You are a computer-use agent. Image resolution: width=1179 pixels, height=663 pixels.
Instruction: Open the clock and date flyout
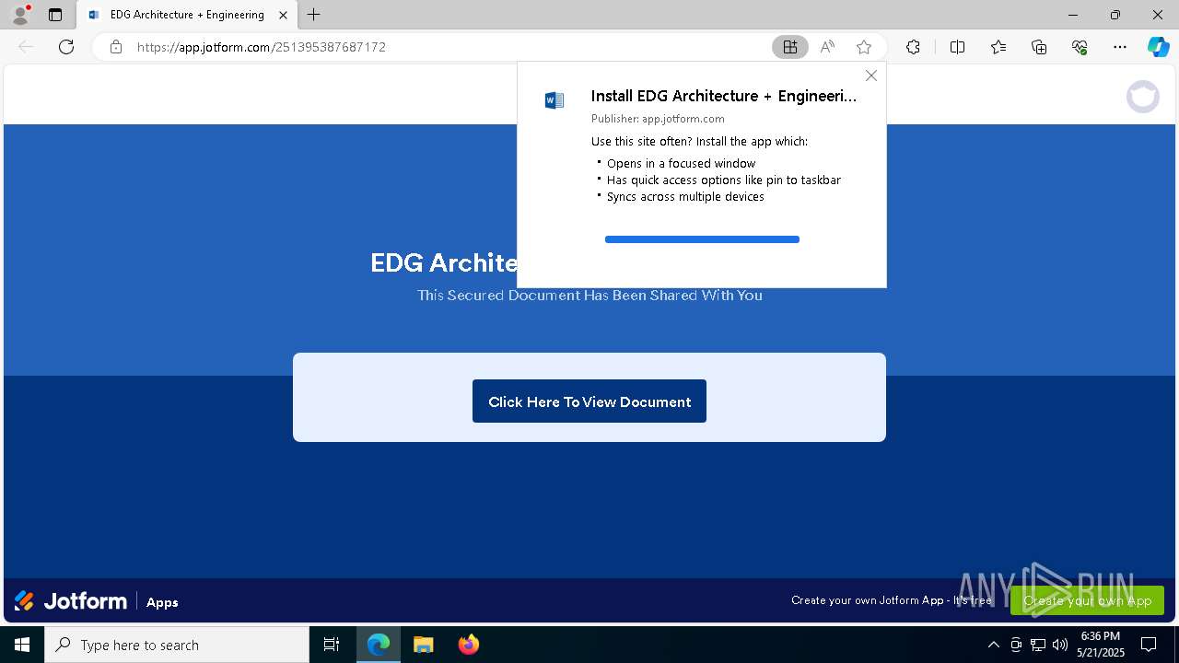(1101, 645)
